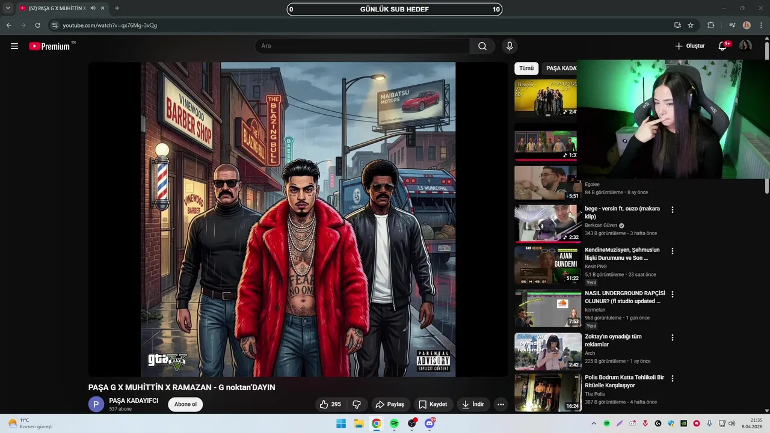
Task: Open Chrome three-dot menu
Action: (761, 25)
